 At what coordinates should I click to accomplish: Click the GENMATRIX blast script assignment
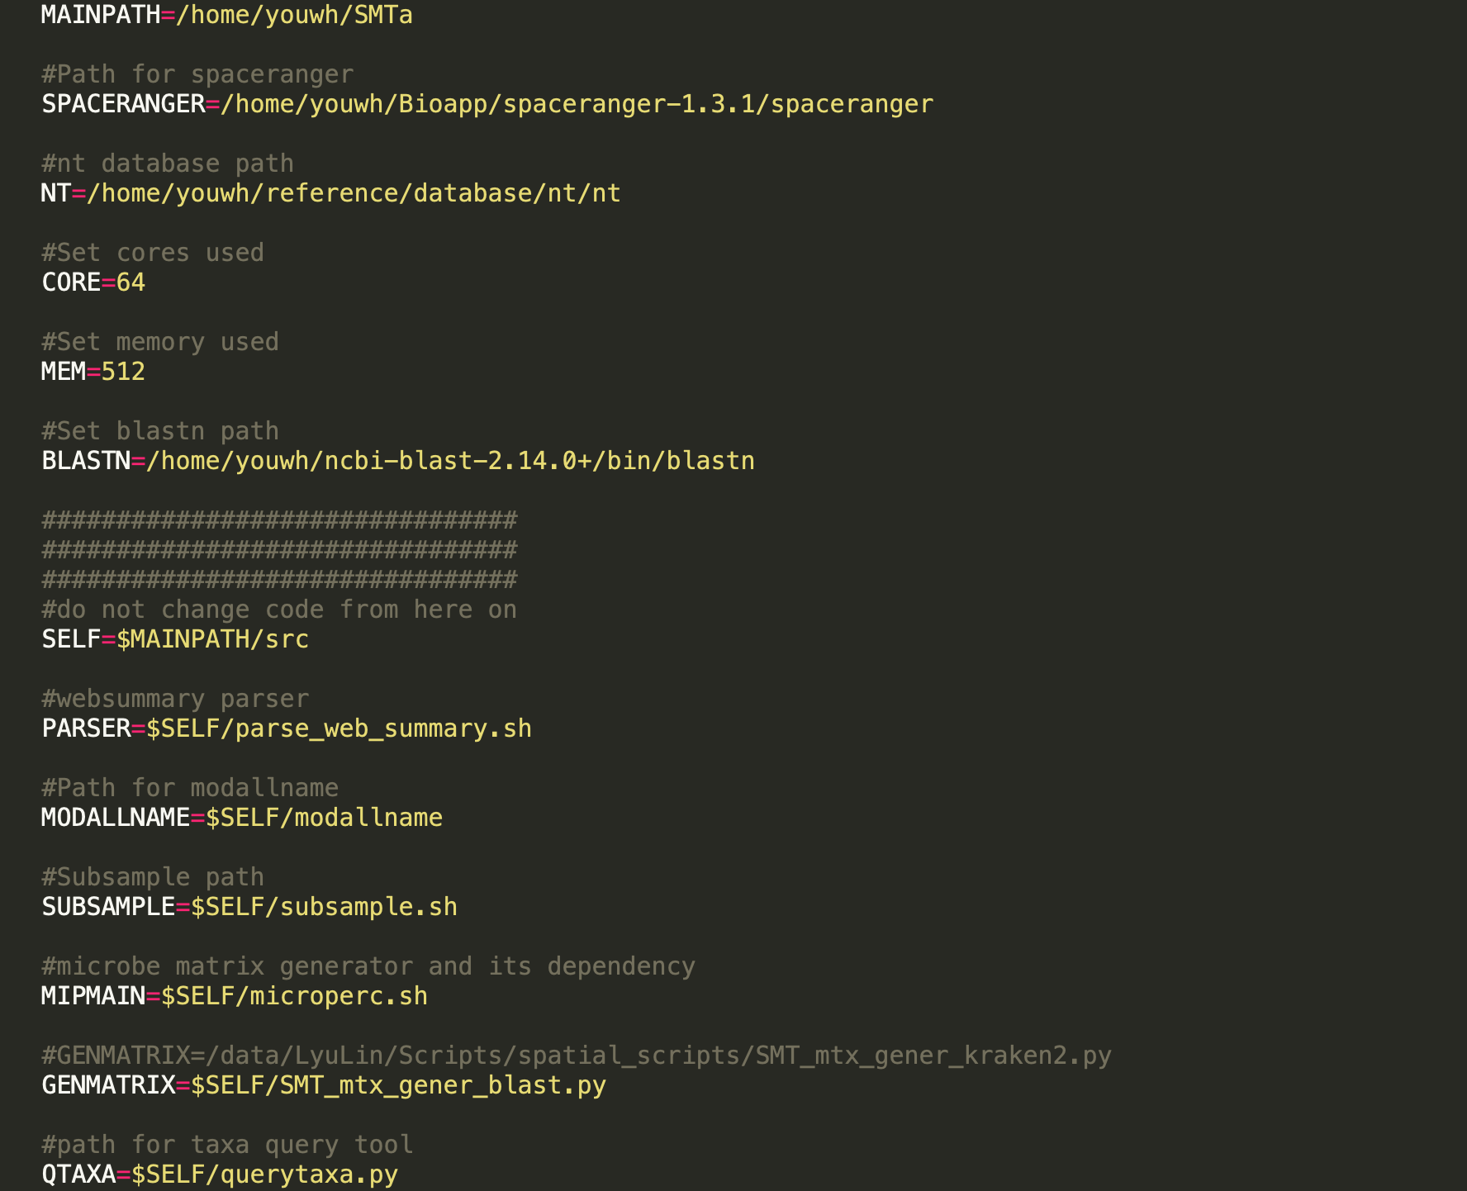(x=325, y=1084)
